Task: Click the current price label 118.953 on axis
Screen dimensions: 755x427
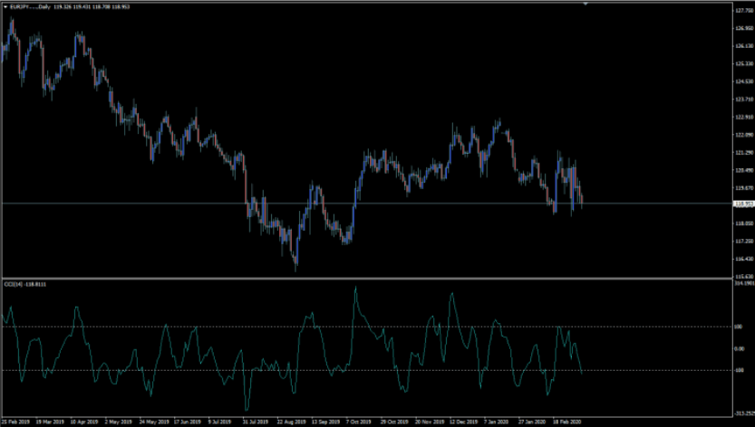Action: [742, 204]
